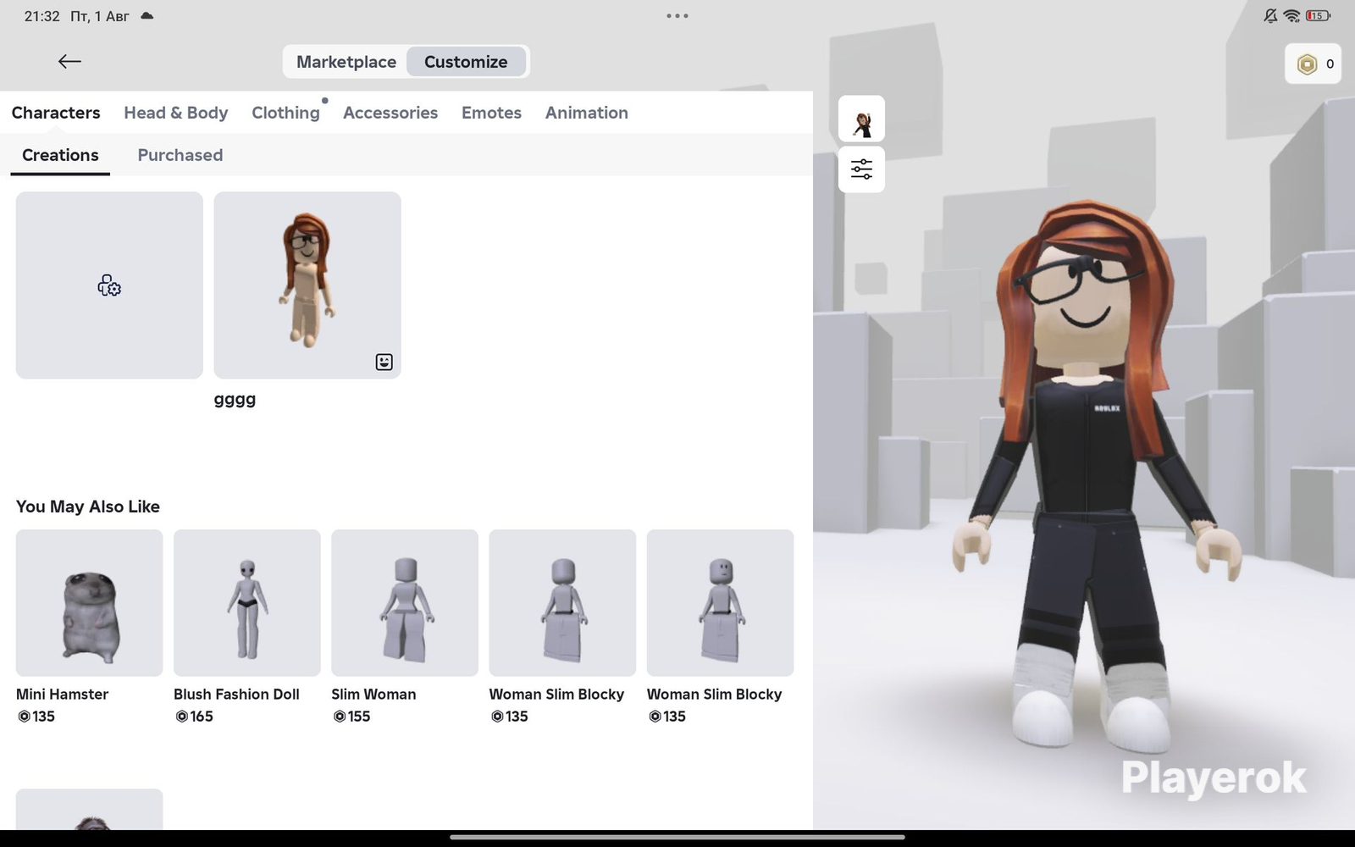
Task: Switch to the Marketplace tab
Action: [346, 62]
